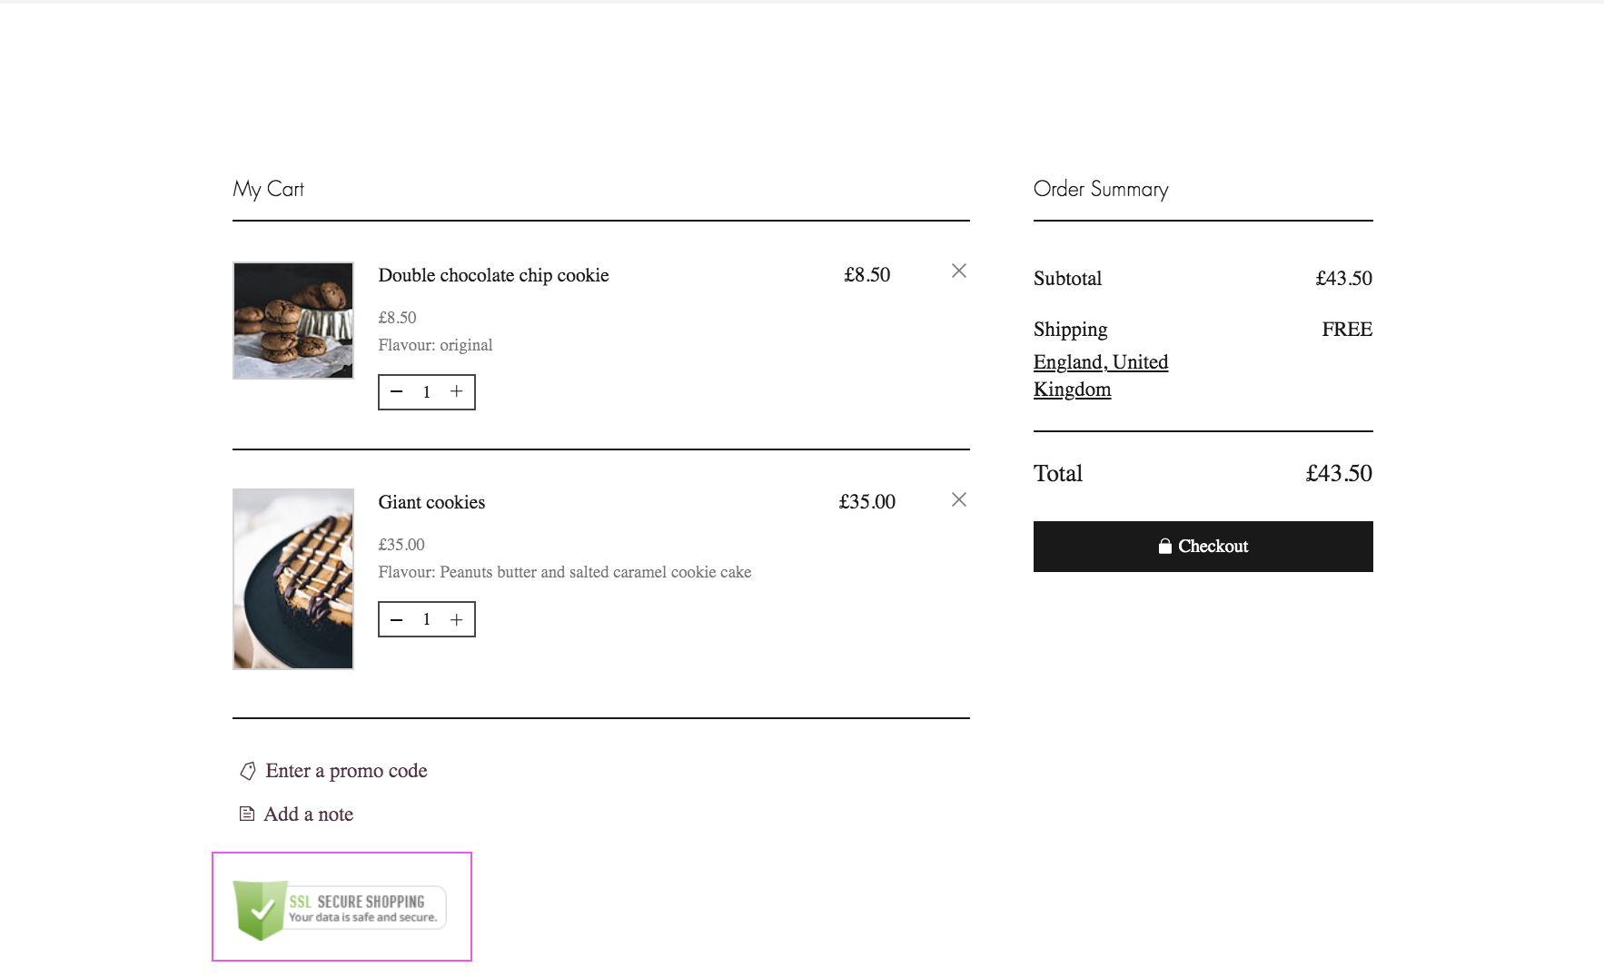Image resolution: width=1604 pixels, height=977 pixels.
Task: Open England, United Kingdom shipping link
Action: pyautogui.click(x=1100, y=375)
